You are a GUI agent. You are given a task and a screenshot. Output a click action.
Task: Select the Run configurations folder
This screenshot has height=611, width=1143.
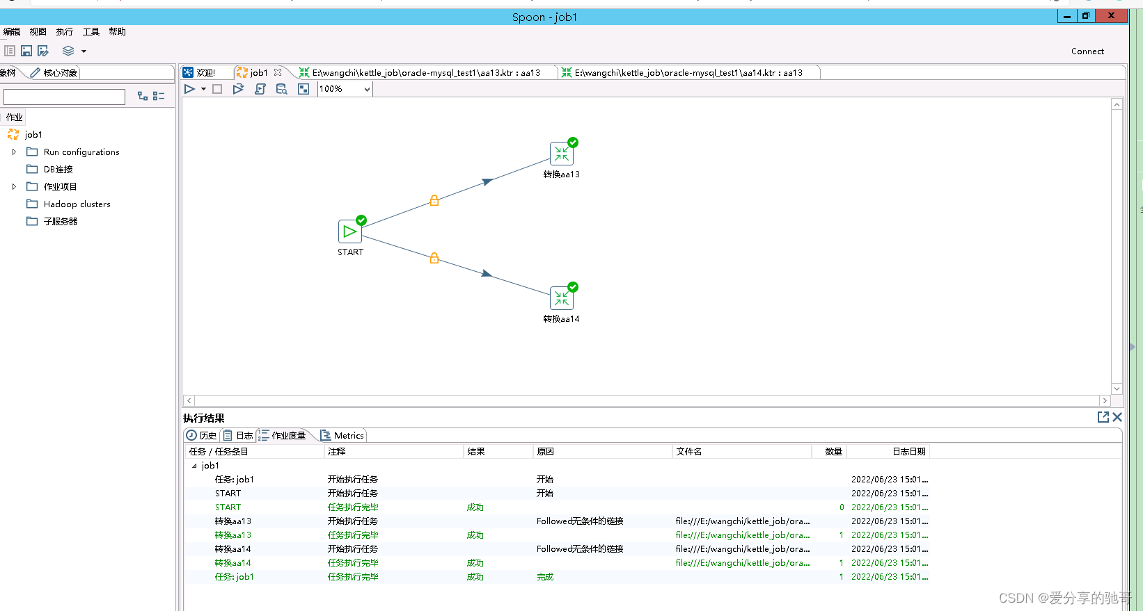click(x=81, y=152)
